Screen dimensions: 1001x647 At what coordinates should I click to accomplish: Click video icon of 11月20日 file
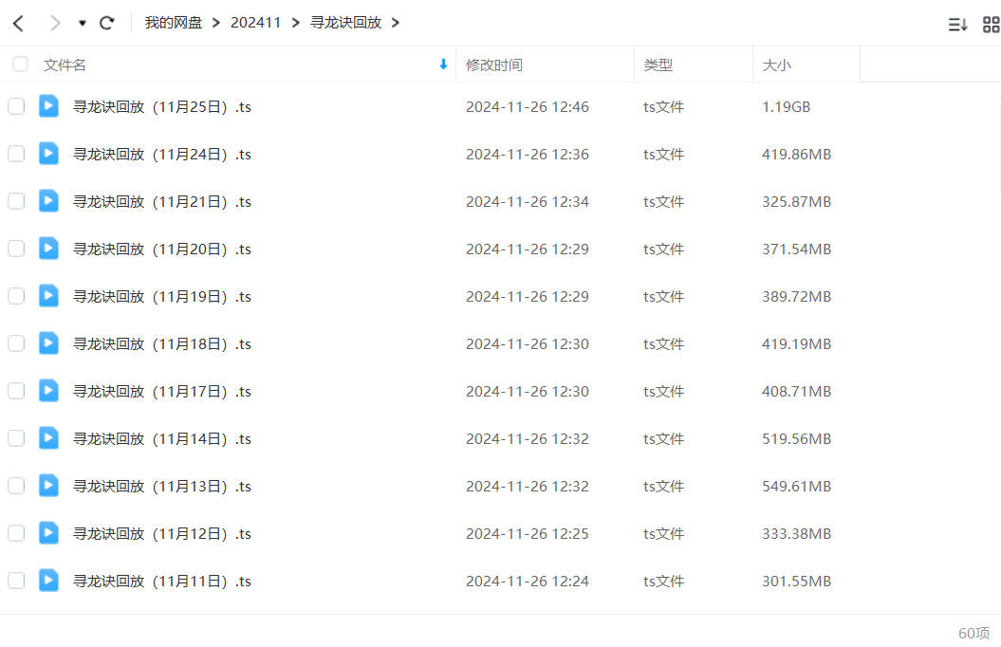click(x=48, y=249)
